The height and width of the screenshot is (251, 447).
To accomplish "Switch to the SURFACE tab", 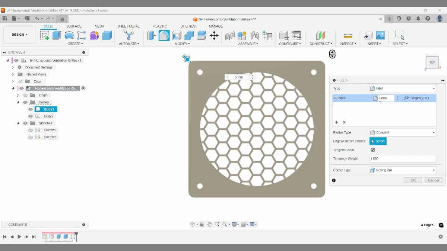I will tap(74, 26).
